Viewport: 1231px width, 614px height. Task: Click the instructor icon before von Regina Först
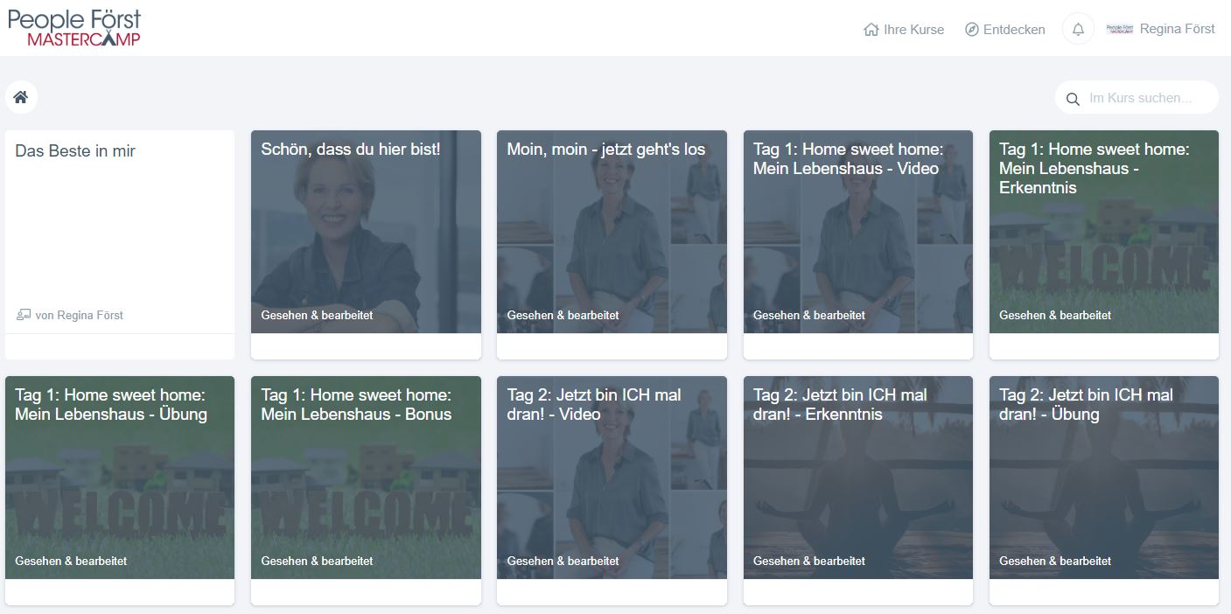pyautogui.click(x=24, y=315)
